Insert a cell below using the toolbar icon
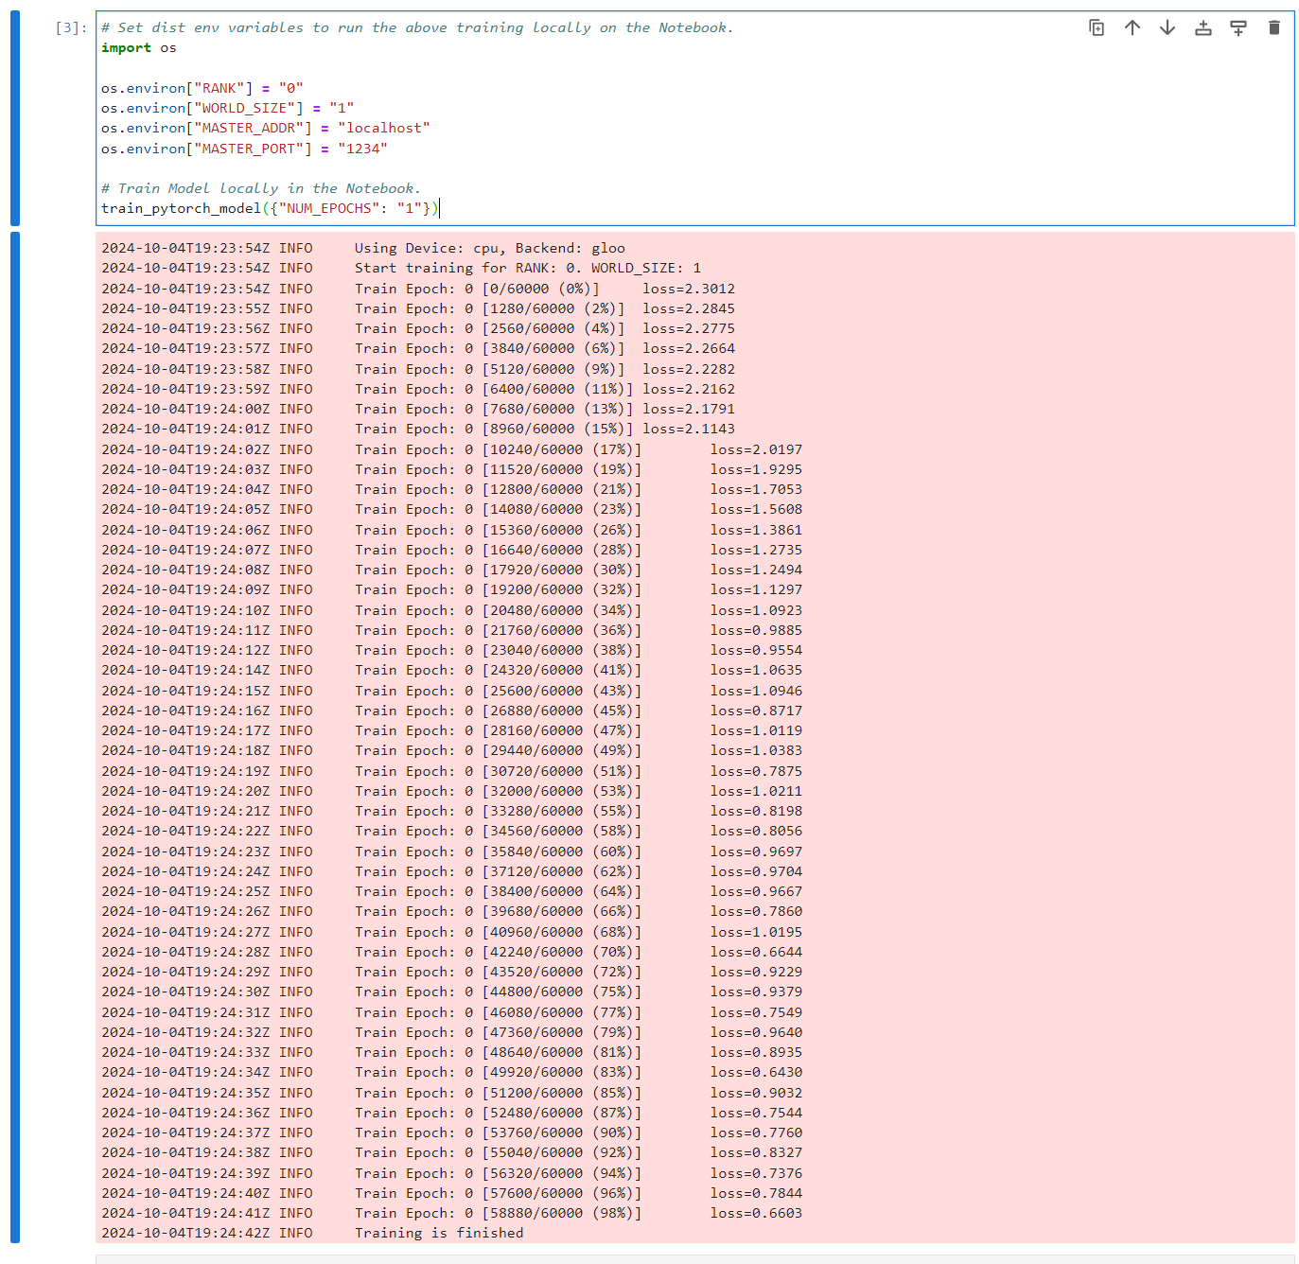 [1238, 27]
